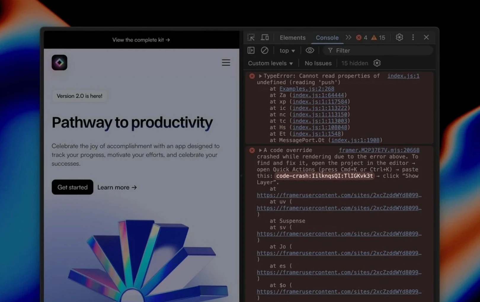
Task: Click the code-crash:IilknqsQI:TlIGKvk3t code snippet
Action: (x=324, y=176)
